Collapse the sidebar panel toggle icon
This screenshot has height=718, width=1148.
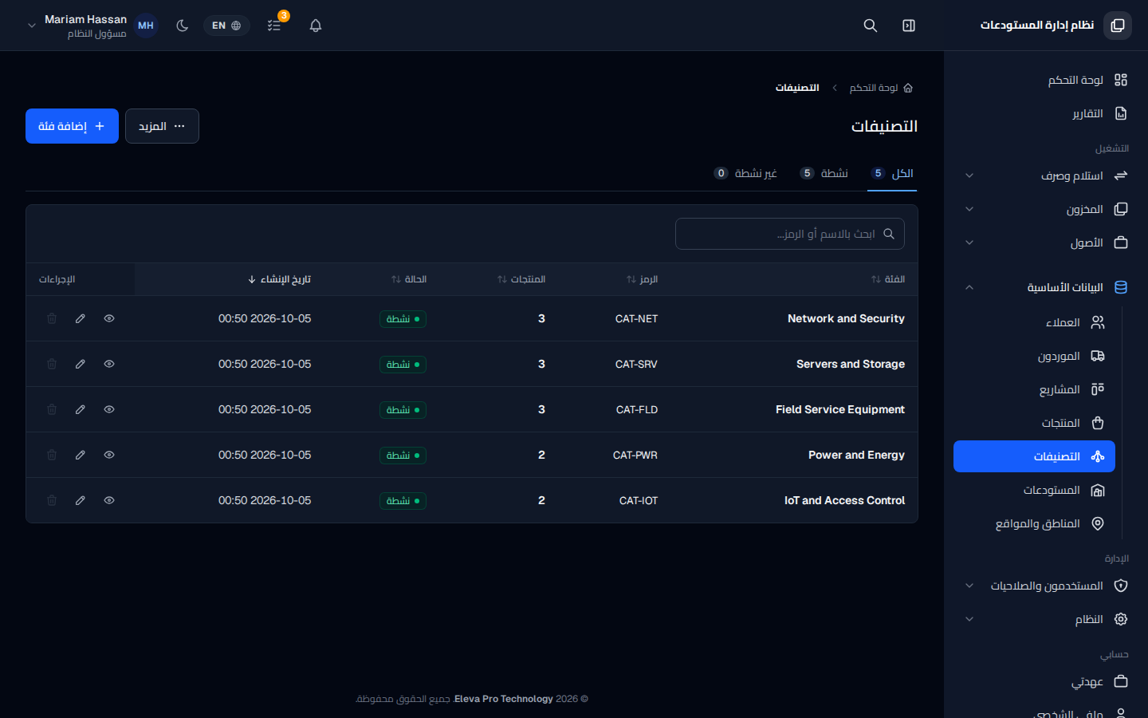(909, 26)
